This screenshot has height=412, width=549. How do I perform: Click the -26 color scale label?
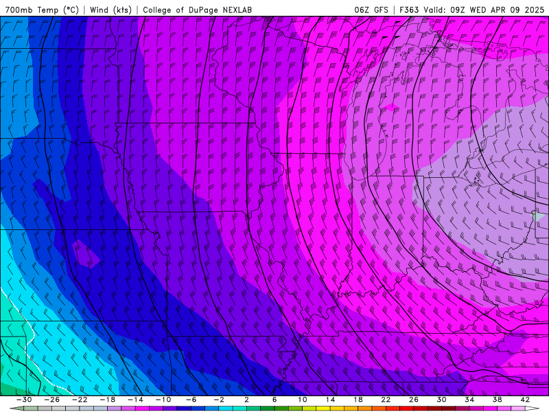click(52, 400)
